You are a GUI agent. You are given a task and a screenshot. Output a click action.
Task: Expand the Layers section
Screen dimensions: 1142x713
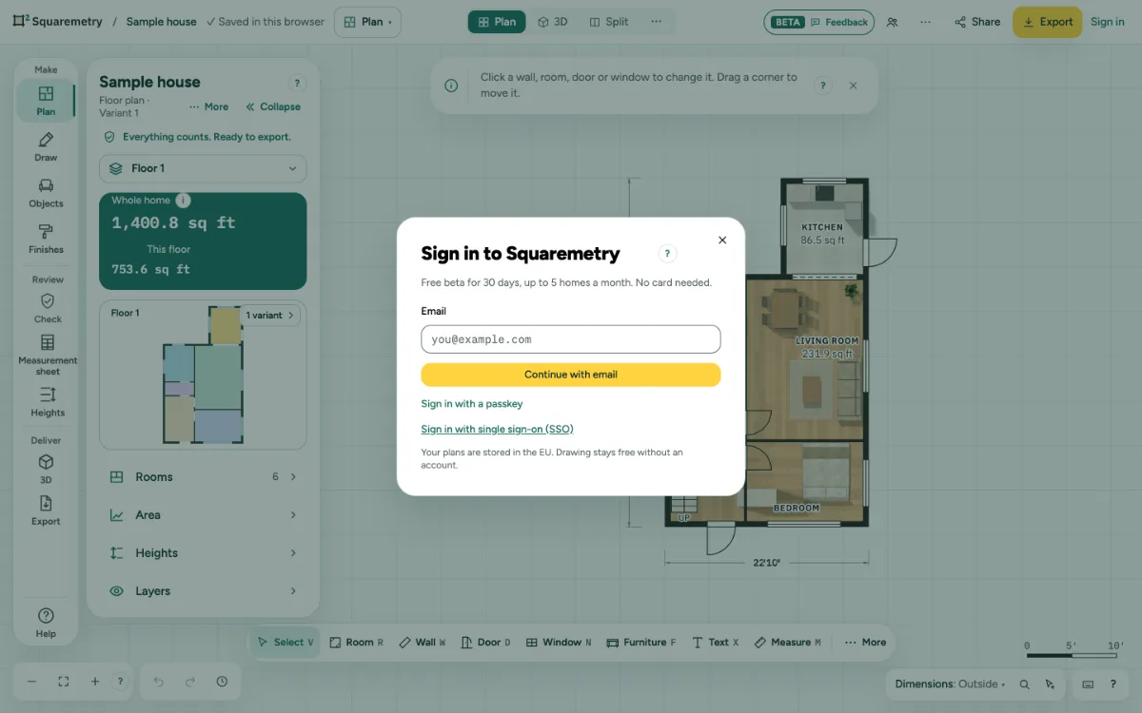(203, 591)
